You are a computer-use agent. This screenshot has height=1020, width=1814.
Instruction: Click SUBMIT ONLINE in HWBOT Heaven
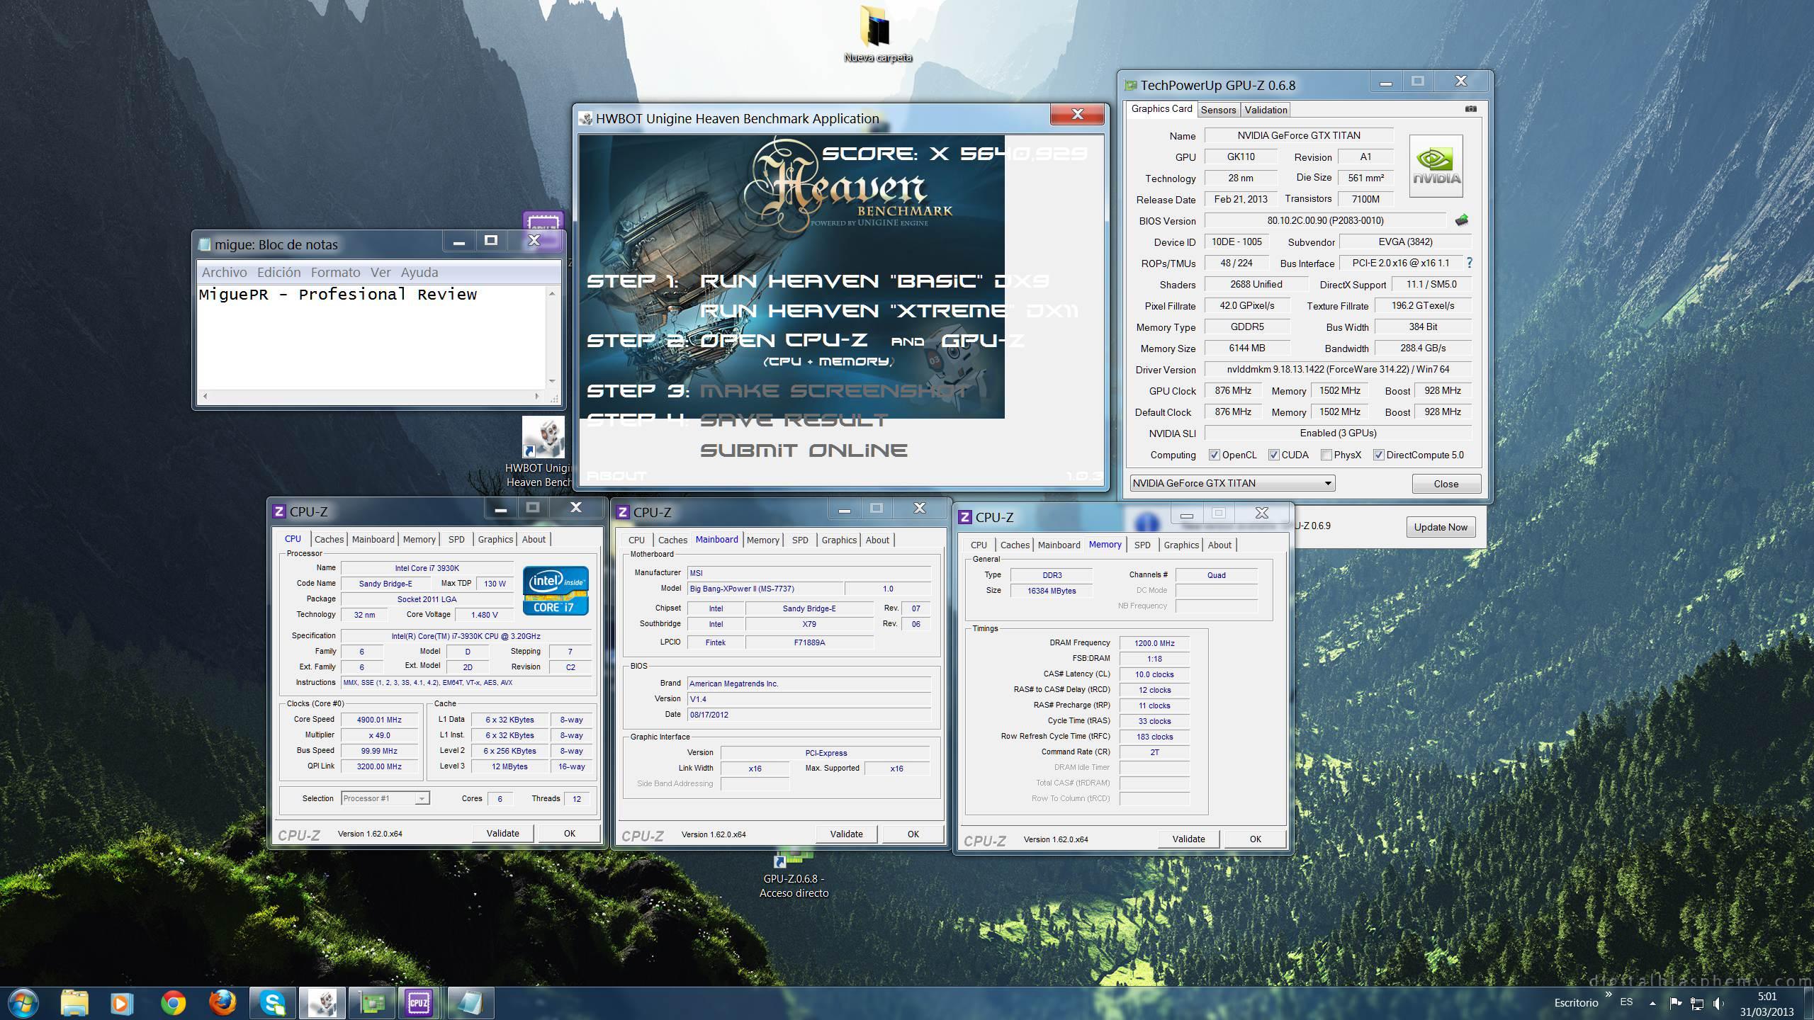coord(804,450)
